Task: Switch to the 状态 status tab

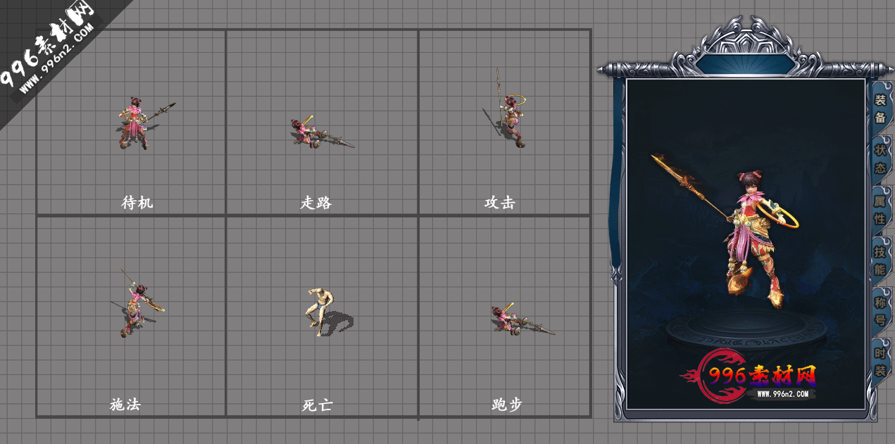Action: coord(880,159)
